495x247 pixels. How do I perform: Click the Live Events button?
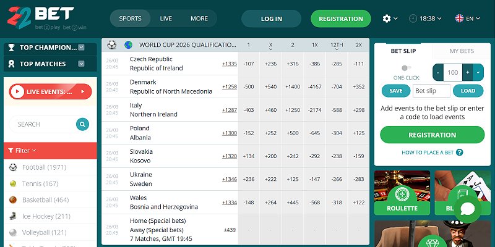(50, 91)
